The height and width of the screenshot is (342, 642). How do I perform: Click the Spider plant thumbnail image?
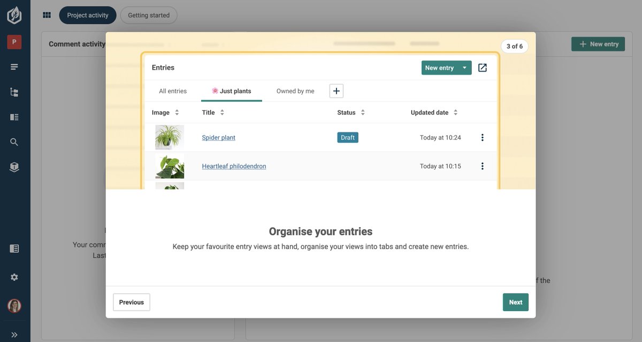(170, 138)
